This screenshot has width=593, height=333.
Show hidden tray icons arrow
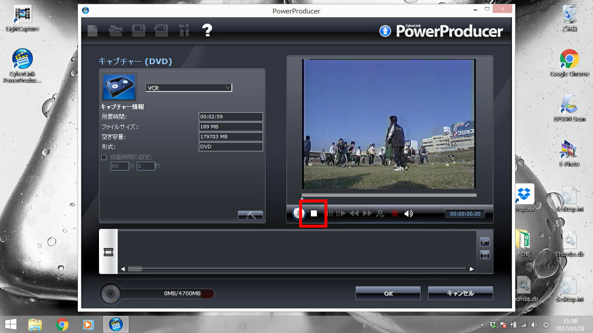coord(482,325)
